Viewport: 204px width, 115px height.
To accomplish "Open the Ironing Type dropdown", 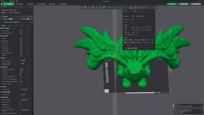I will pyautogui.click(x=25, y=89).
